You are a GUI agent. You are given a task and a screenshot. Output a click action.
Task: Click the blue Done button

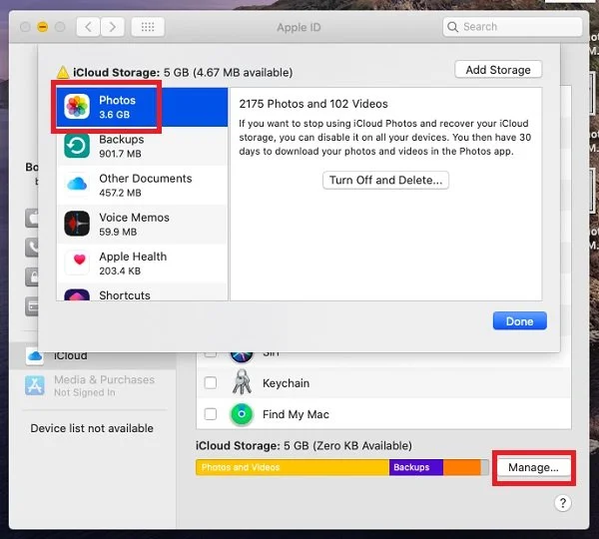point(519,320)
